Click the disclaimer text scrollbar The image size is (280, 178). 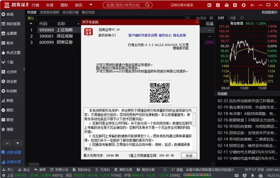[194, 129]
